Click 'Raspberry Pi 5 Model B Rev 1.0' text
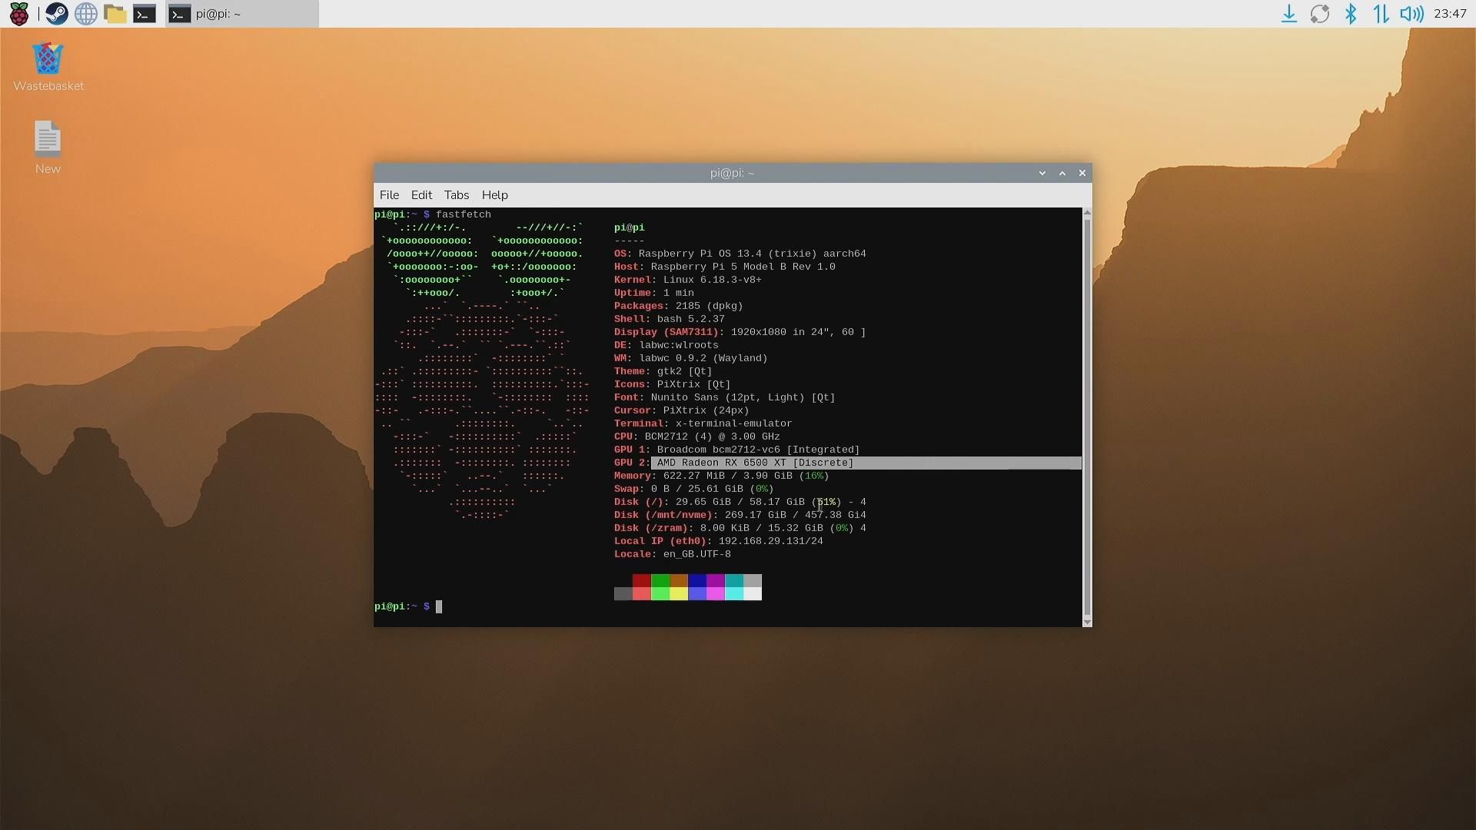The width and height of the screenshot is (1476, 830). (x=743, y=267)
